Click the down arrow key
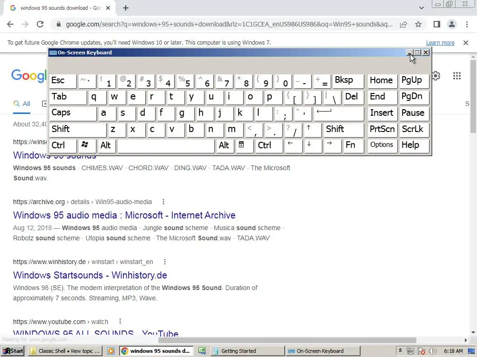 (313, 145)
